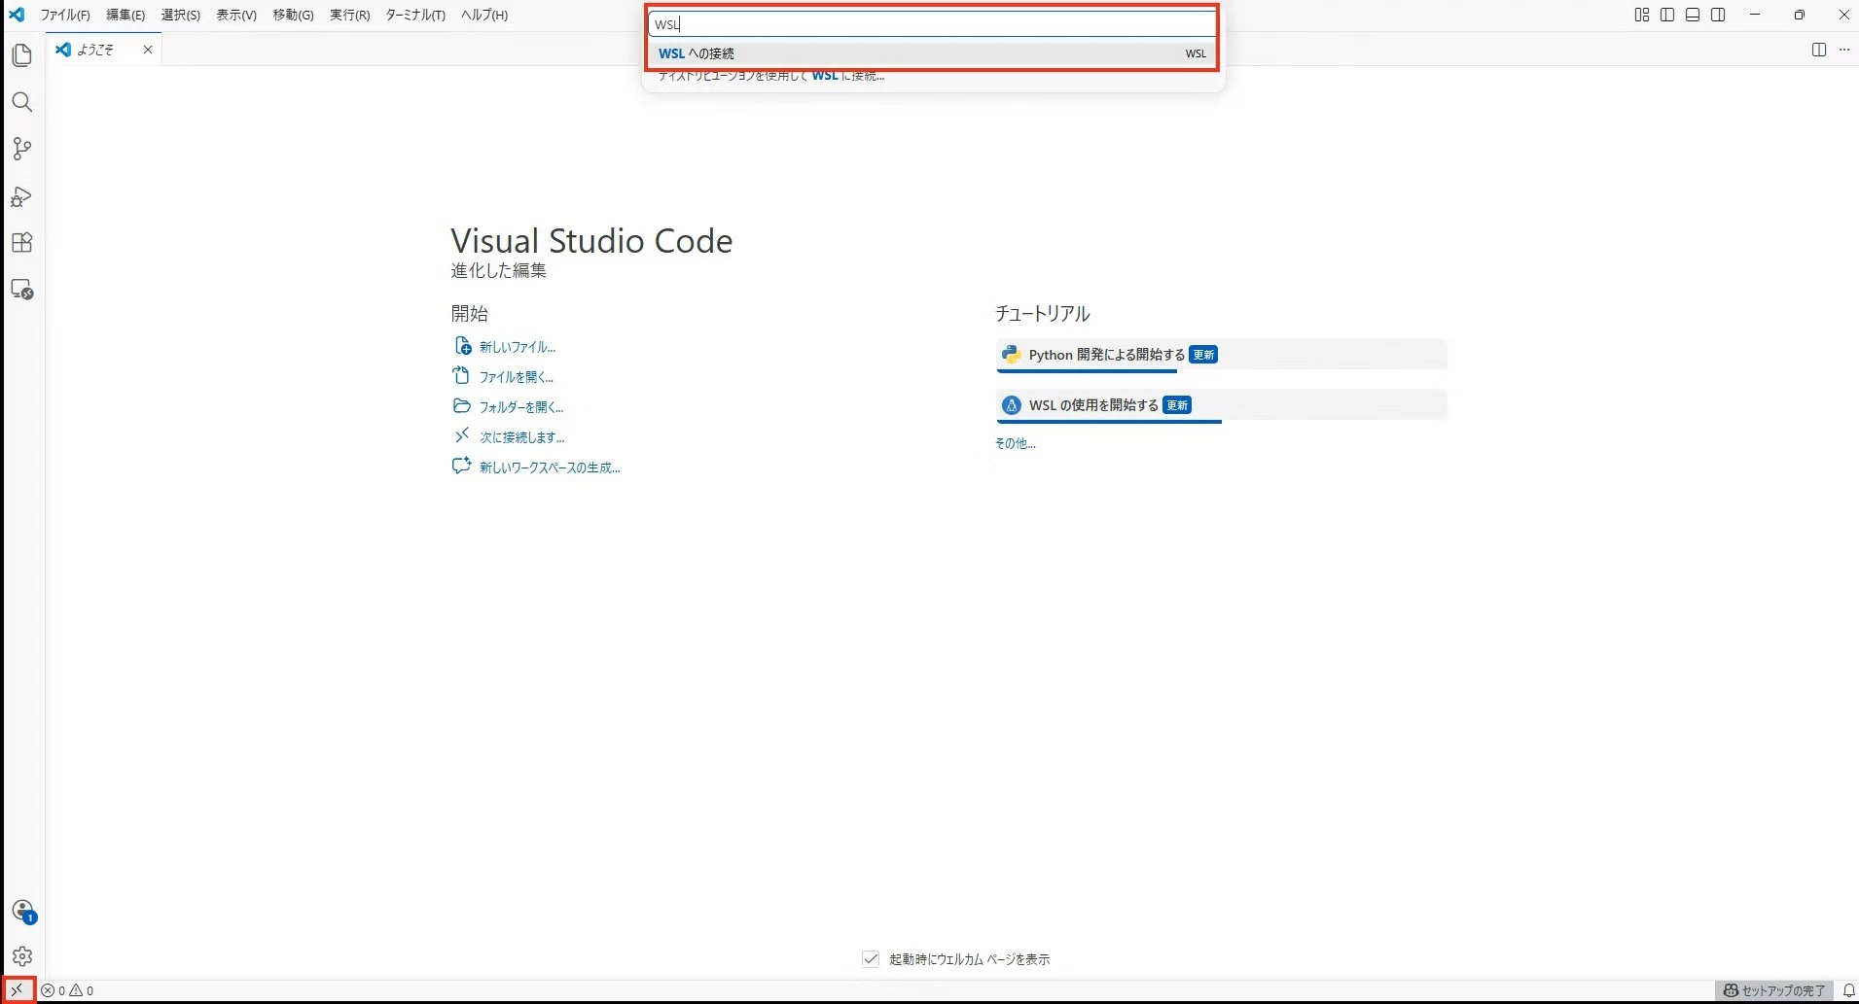Click the 新しいファイル... link
Image resolution: width=1859 pixels, height=1004 pixels.
tap(518, 347)
